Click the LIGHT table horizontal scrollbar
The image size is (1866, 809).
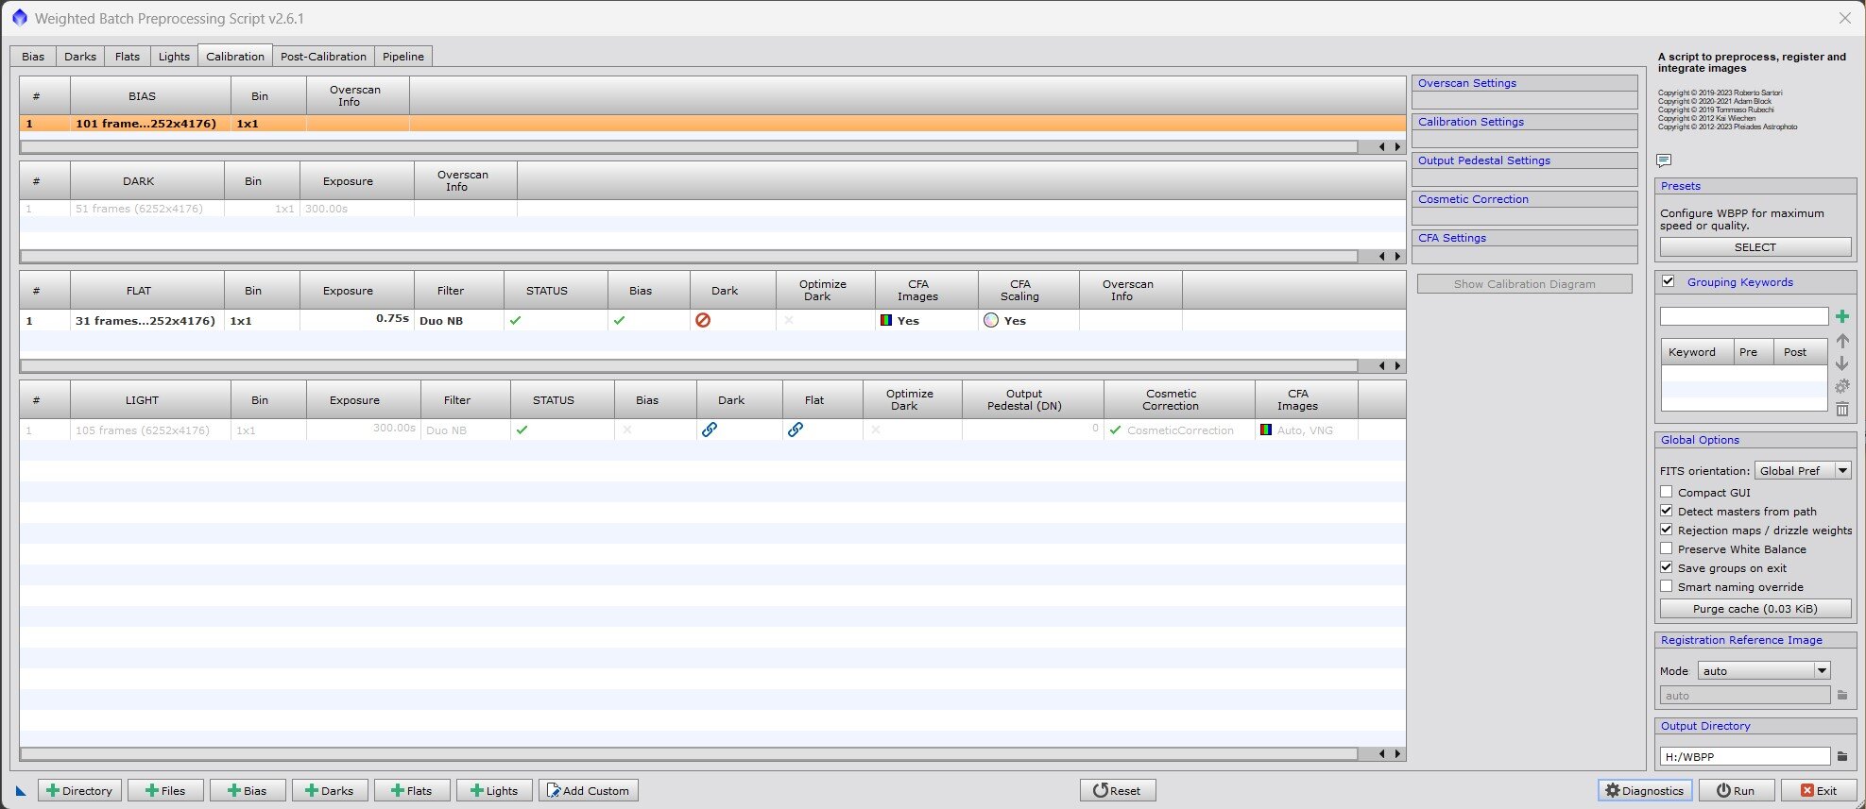(689, 753)
